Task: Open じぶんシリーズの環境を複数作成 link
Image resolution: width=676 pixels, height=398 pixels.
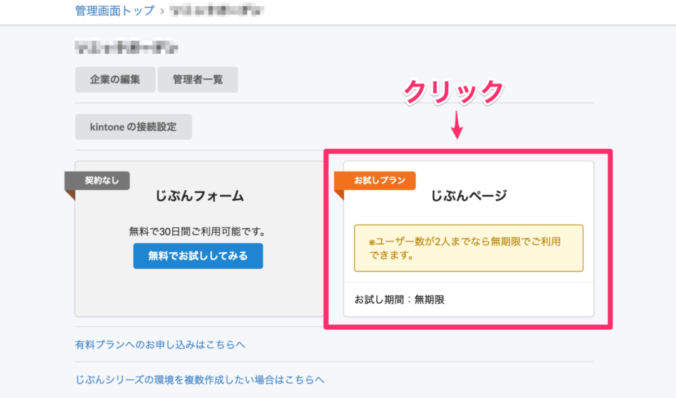Action: (x=200, y=379)
